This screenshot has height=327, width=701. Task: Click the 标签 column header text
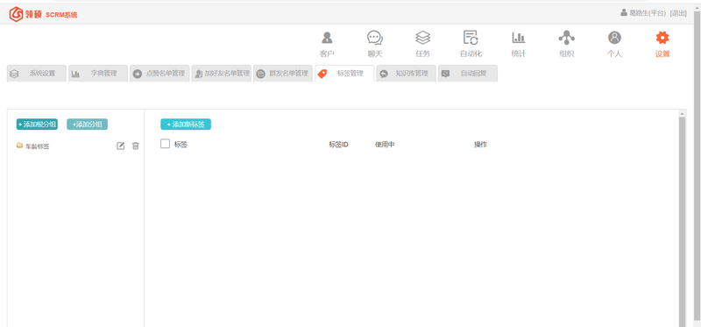coord(181,145)
